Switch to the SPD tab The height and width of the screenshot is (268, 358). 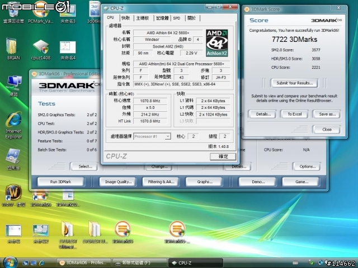(x=177, y=18)
